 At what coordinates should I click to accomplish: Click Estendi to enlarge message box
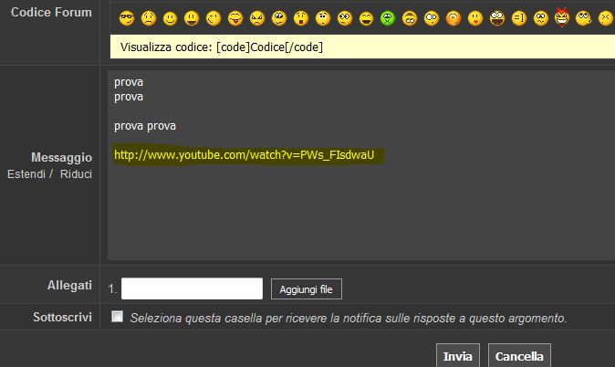coord(26,173)
